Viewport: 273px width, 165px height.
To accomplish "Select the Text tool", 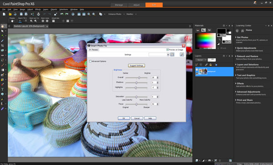I will tap(2, 89).
